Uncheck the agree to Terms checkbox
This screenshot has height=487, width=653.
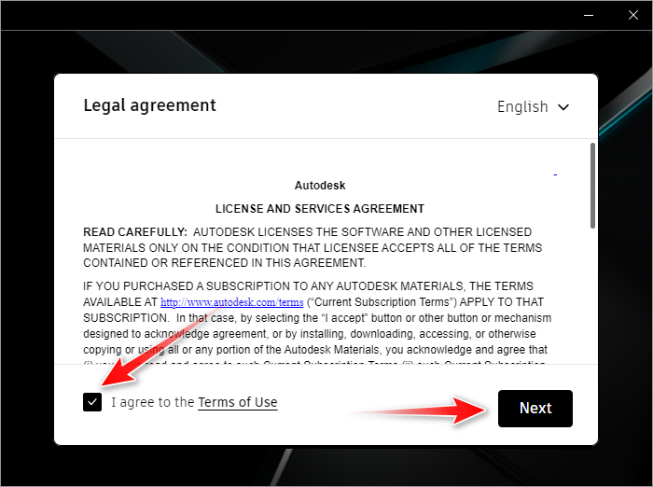92,402
